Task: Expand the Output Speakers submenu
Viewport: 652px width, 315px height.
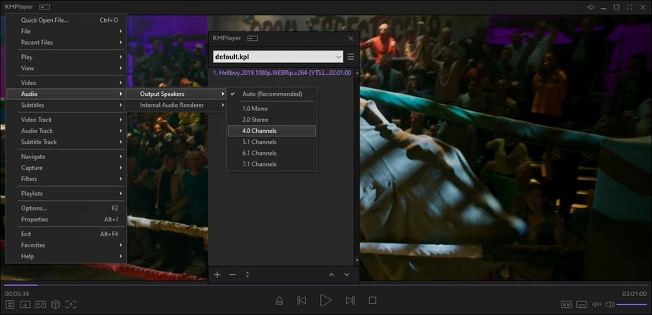Action: [x=177, y=94]
